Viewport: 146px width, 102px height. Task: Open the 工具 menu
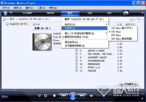(41, 8)
